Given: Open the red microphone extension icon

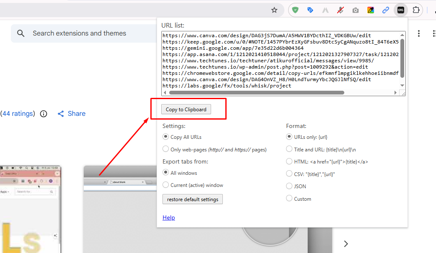Looking at the screenshot, I should coord(341,10).
